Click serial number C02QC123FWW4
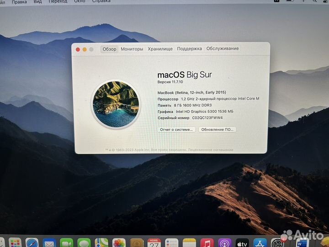Screen dimensions: 329x247 [x=207, y=118]
